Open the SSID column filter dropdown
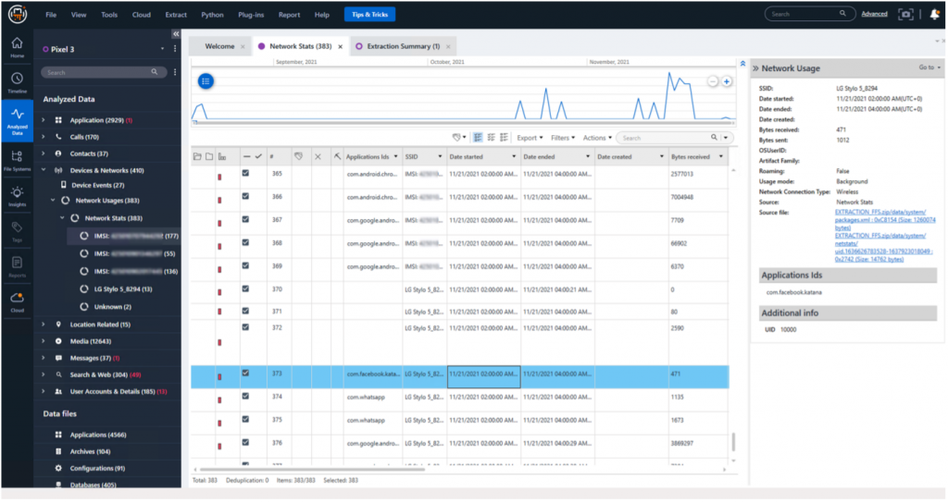 pos(440,156)
